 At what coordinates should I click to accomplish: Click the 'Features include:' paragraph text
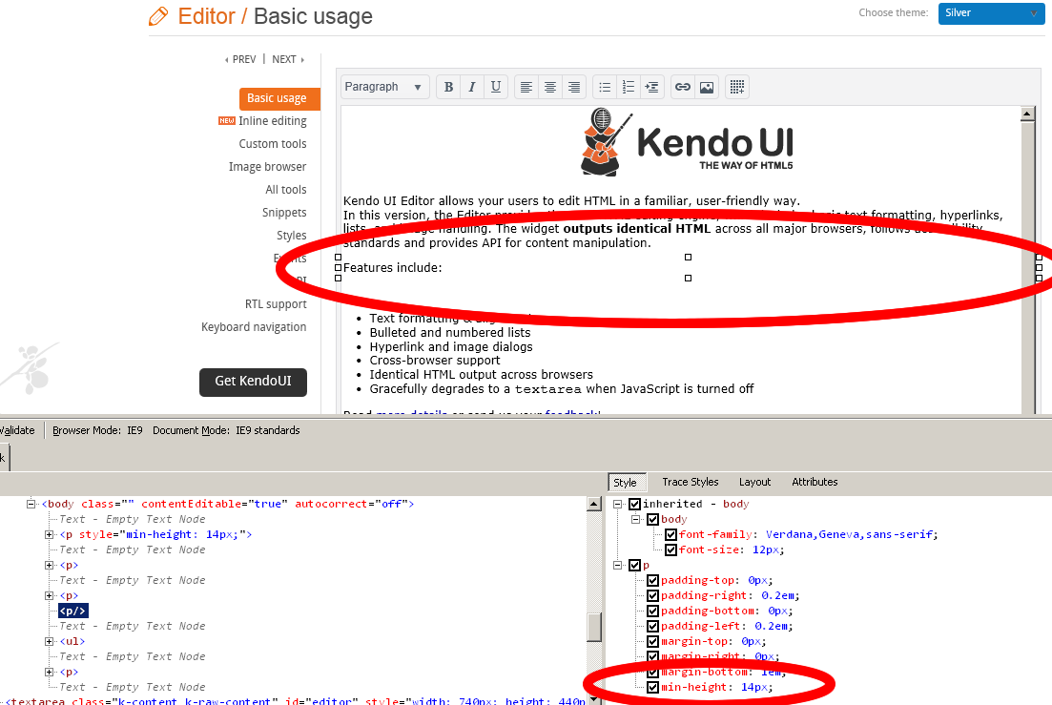pos(393,268)
